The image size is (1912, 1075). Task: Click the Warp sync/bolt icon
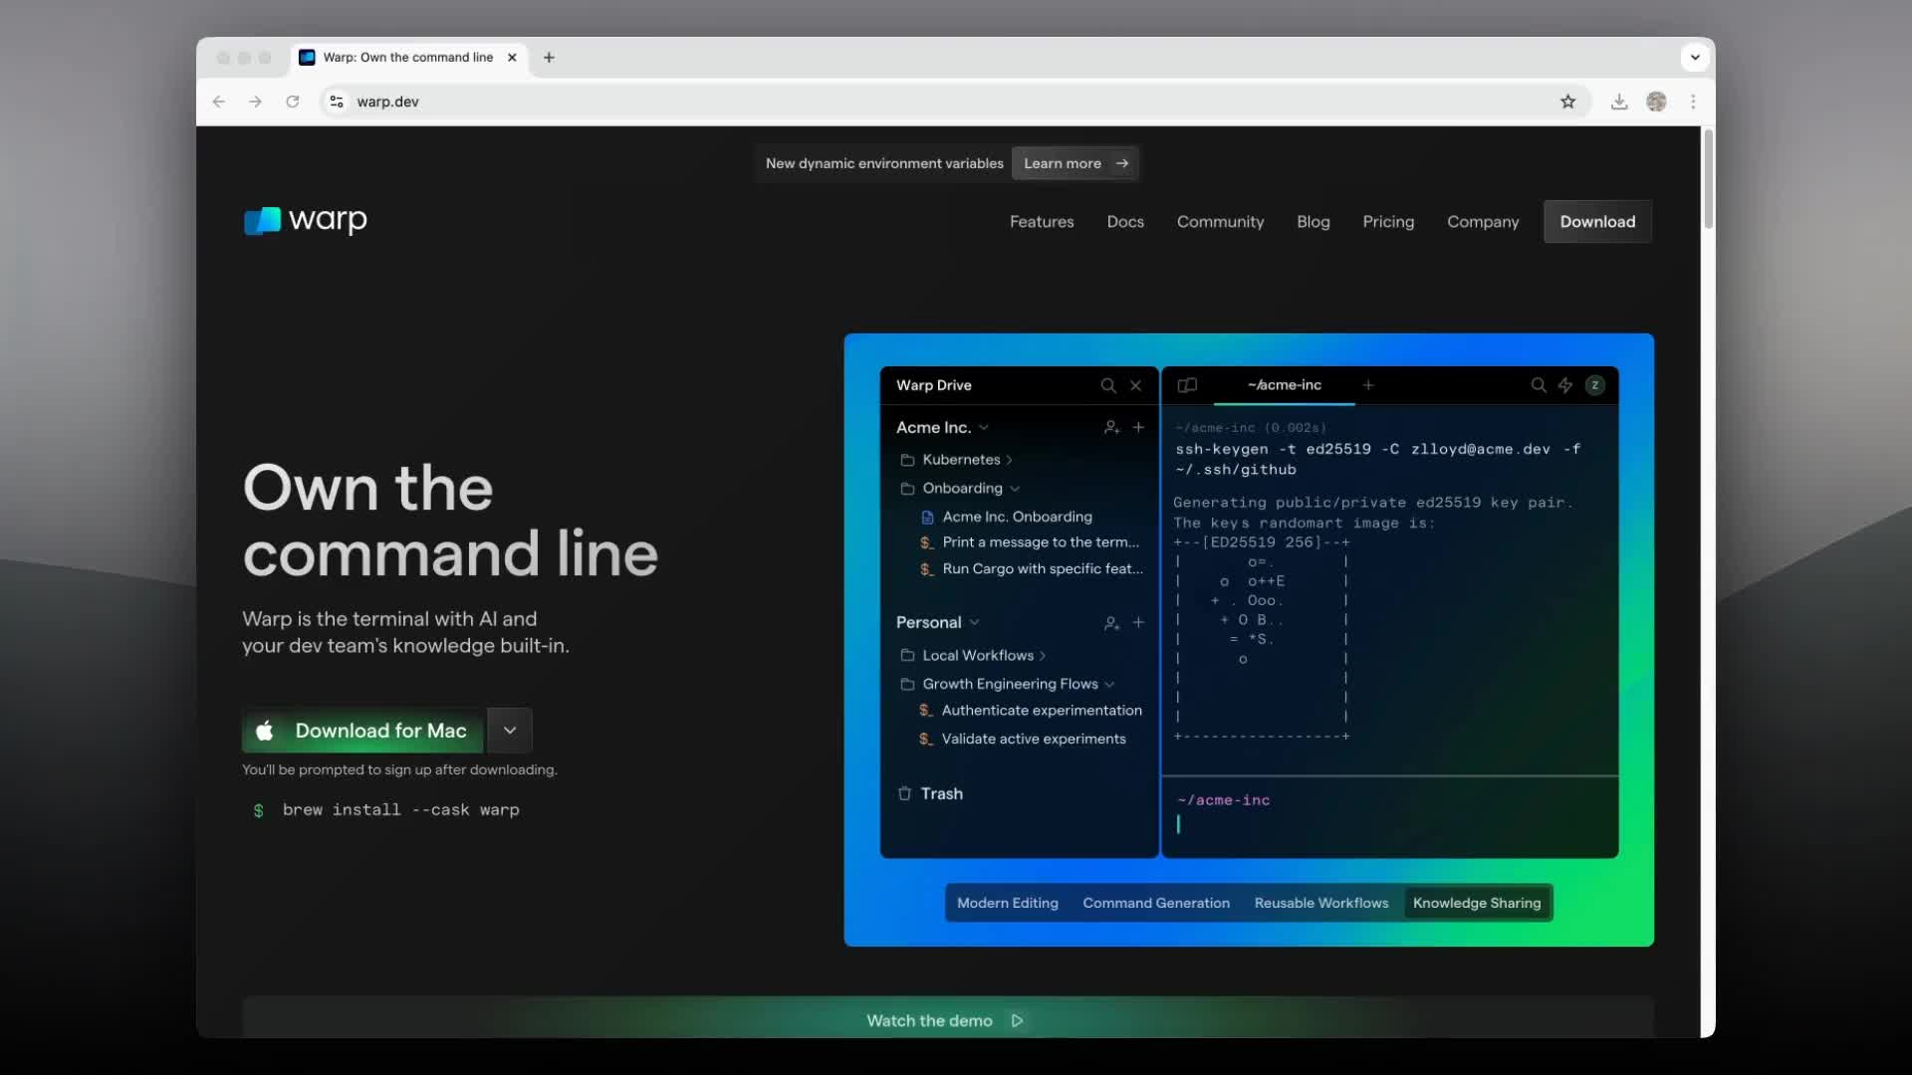(1565, 384)
